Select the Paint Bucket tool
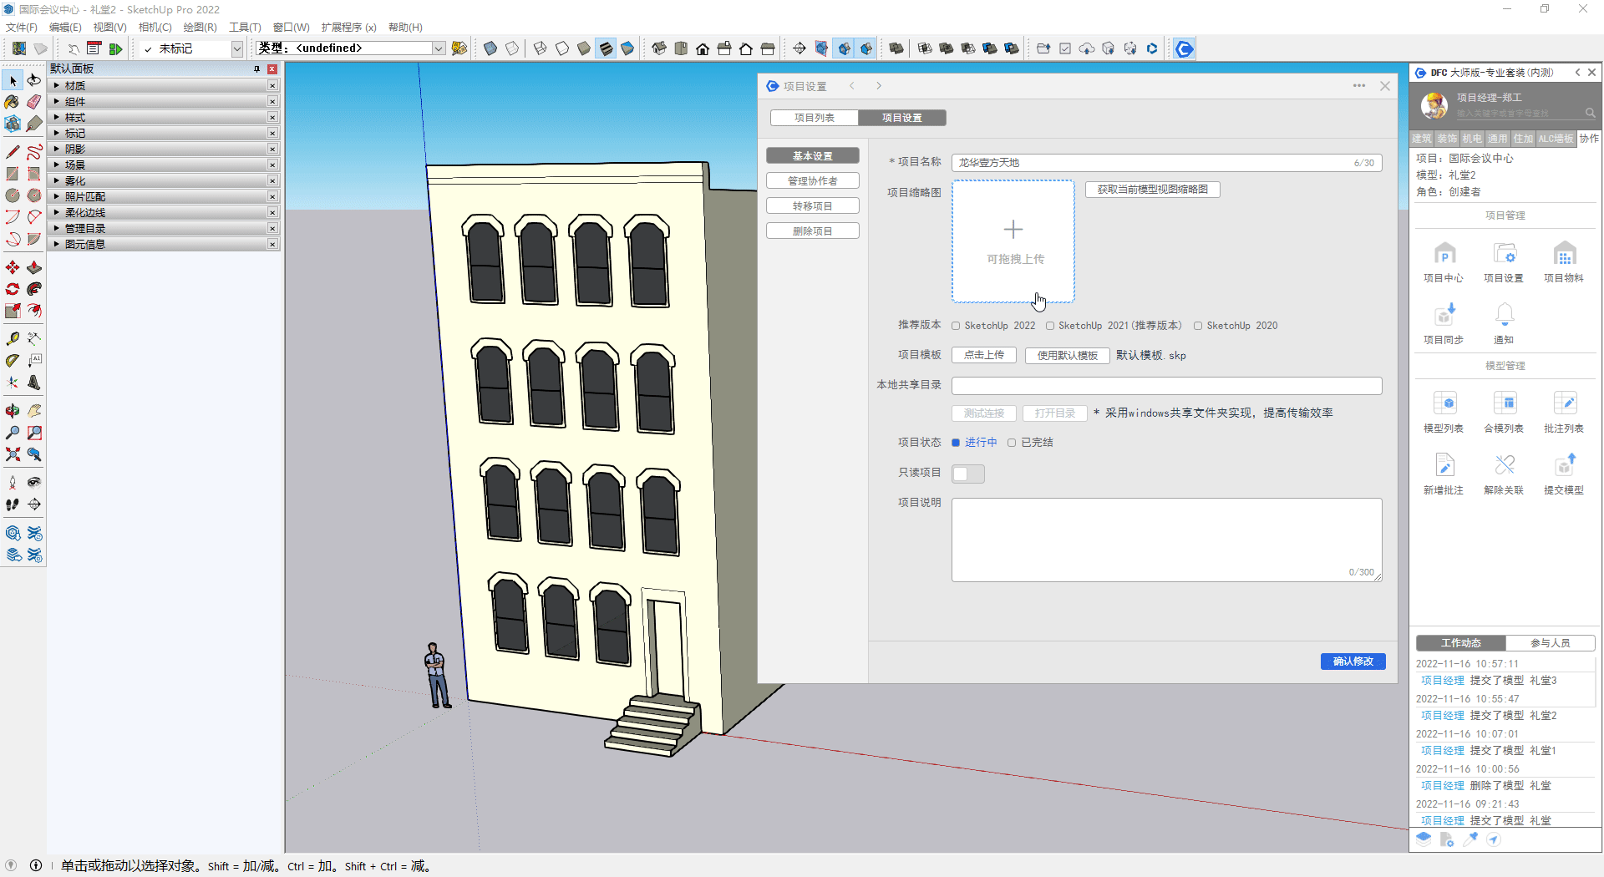 click(x=13, y=102)
